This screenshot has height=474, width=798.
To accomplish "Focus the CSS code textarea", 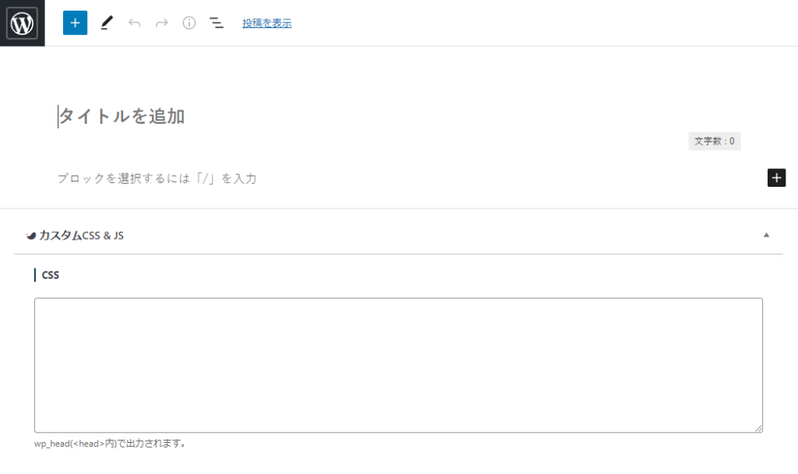I will click(397, 364).
